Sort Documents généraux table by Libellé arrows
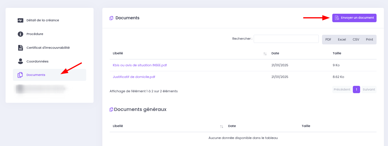This screenshot has height=146, width=388. [221, 126]
